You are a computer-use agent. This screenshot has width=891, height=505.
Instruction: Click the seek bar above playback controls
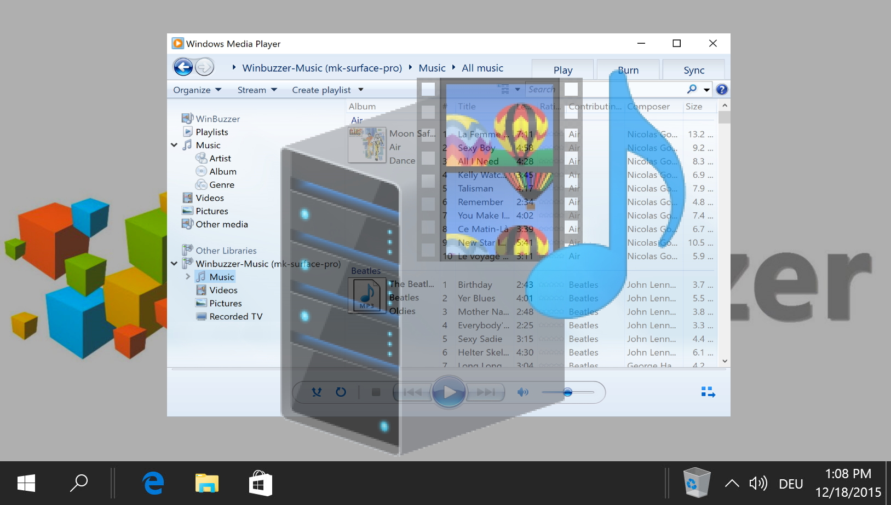pos(449,369)
